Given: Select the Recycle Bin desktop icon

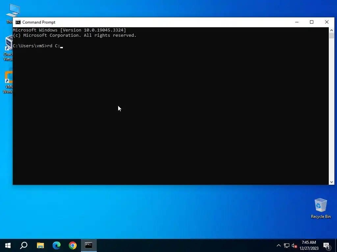Looking at the screenshot, I should [321, 208].
